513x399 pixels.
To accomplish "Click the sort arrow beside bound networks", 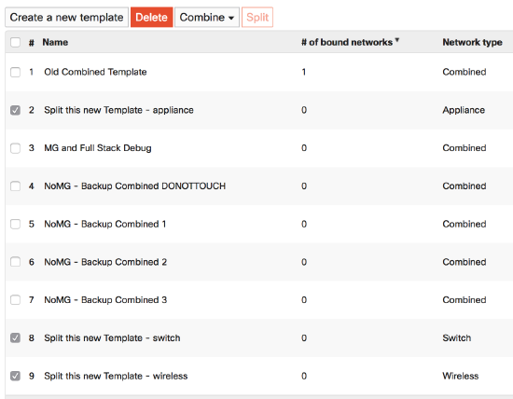I will click(x=396, y=40).
